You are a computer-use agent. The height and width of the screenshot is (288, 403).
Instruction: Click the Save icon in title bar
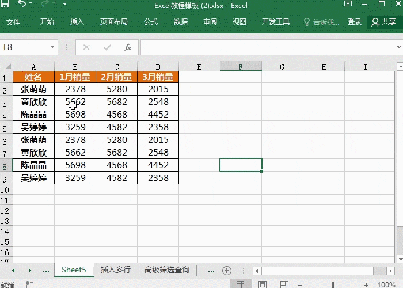(x=6, y=5)
